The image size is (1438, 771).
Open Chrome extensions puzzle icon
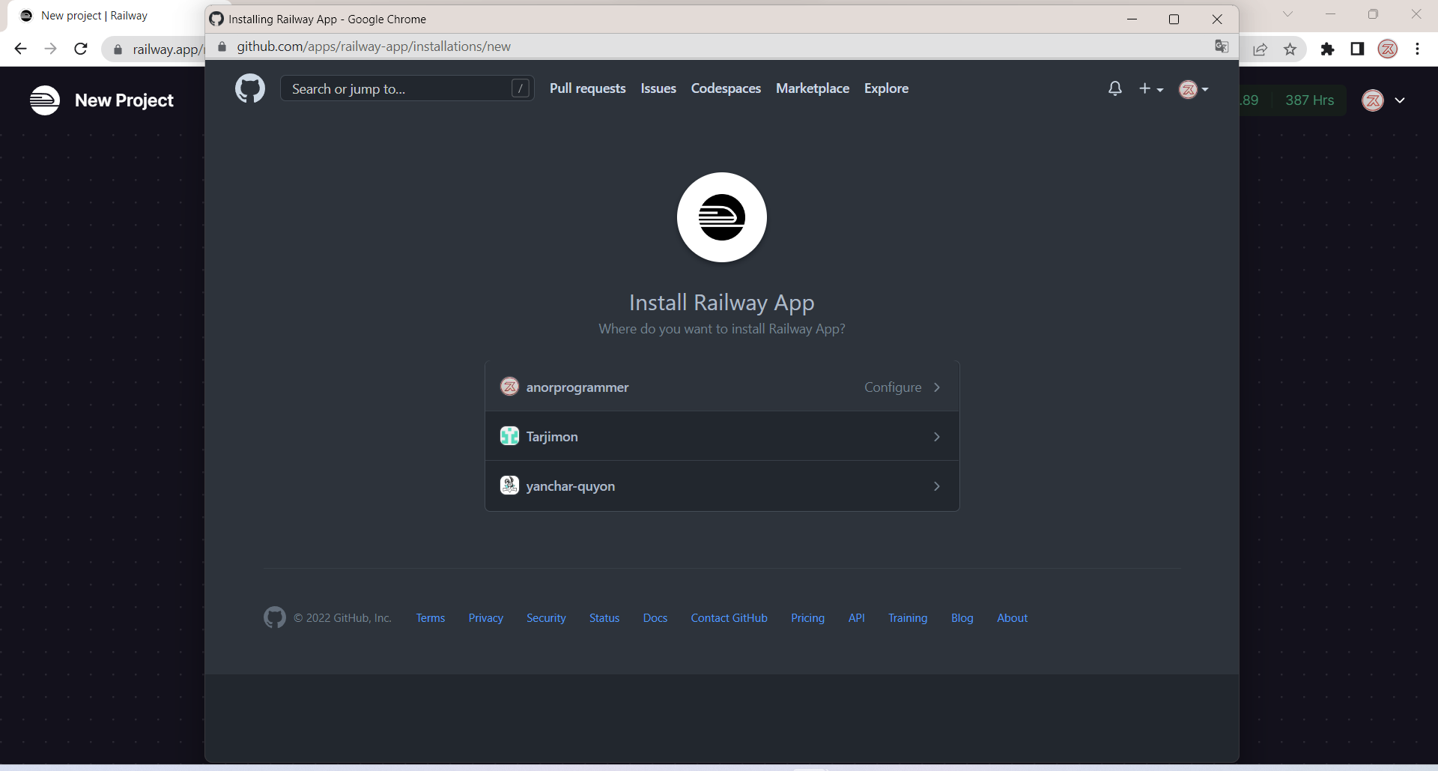click(x=1327, y=49)
